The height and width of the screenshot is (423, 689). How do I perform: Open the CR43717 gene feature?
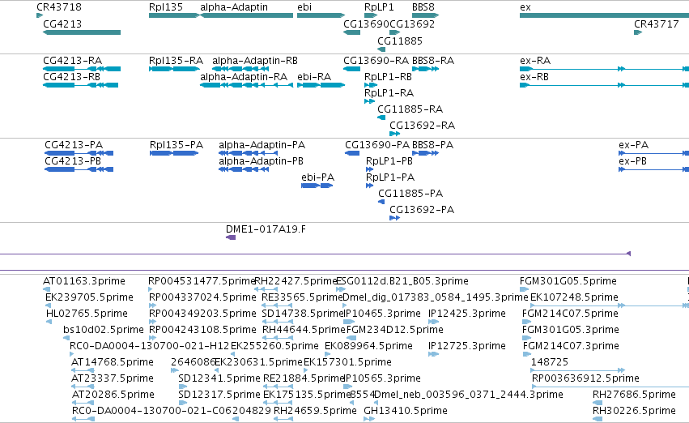638,32
